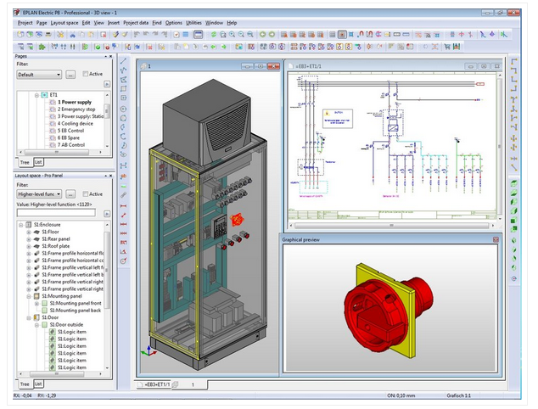Select the Aligned dimension tool
This screenshot has height=409, width=538.
tap(123, 216)
